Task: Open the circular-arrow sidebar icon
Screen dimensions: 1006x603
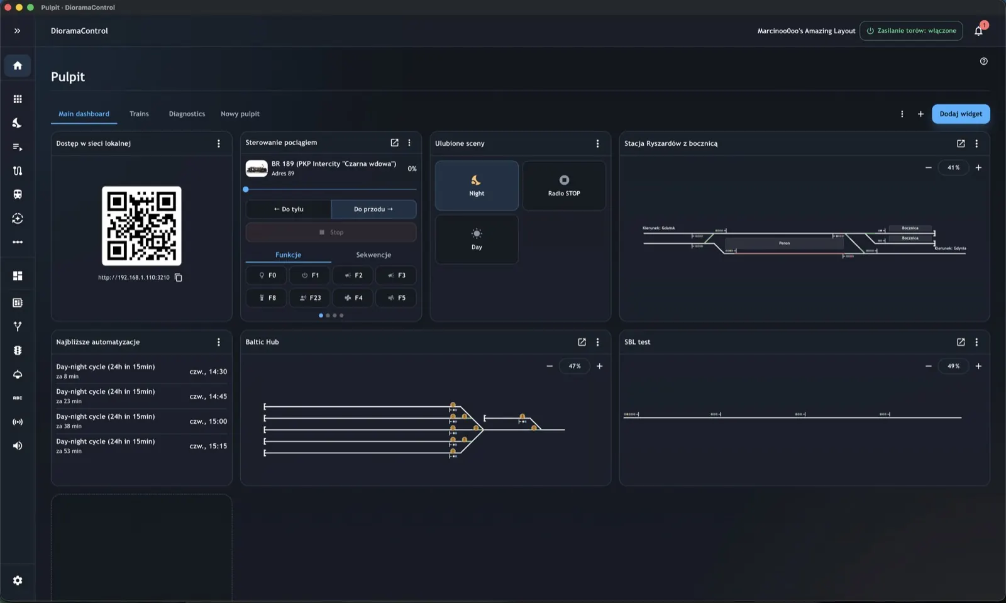Action: coord(18,218)
